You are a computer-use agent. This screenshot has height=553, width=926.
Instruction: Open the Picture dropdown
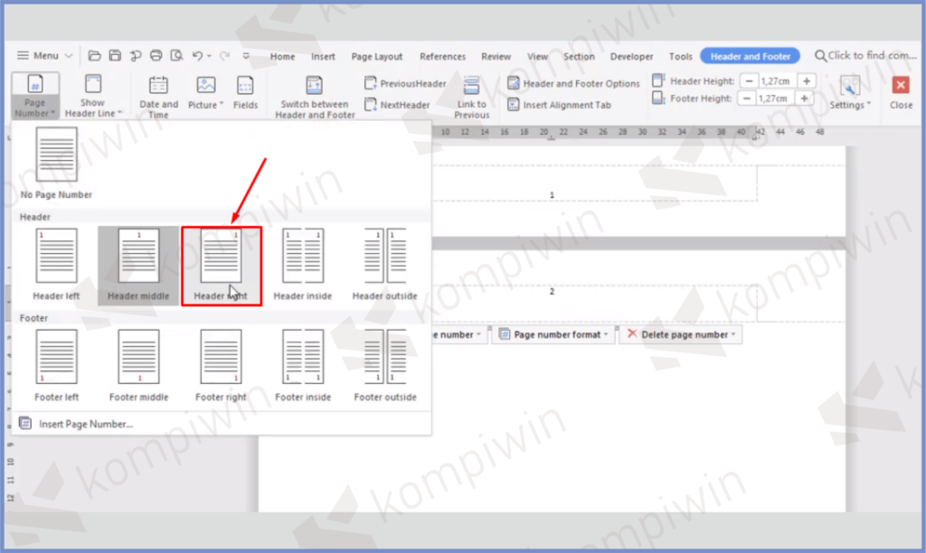pyautogui.click(x=206, y=105)
